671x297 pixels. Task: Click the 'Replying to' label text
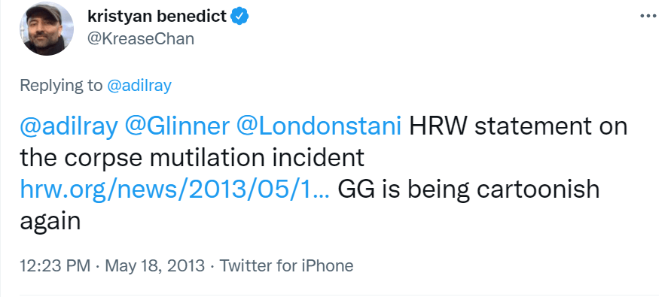click(x=61, y=86)
